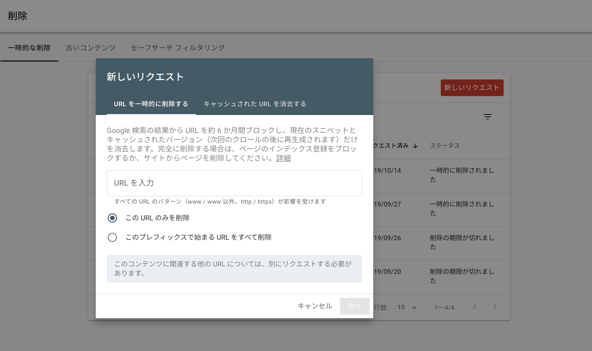The height and width of the screenshot is (351, 592).
Task: Open the '一時的な削除' page tab
Action: pyautogui.click(x=29, y=48)
